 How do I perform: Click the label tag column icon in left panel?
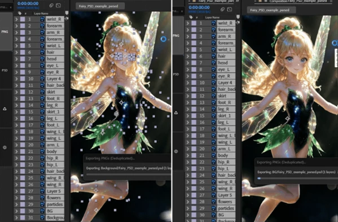pos(20,14)
